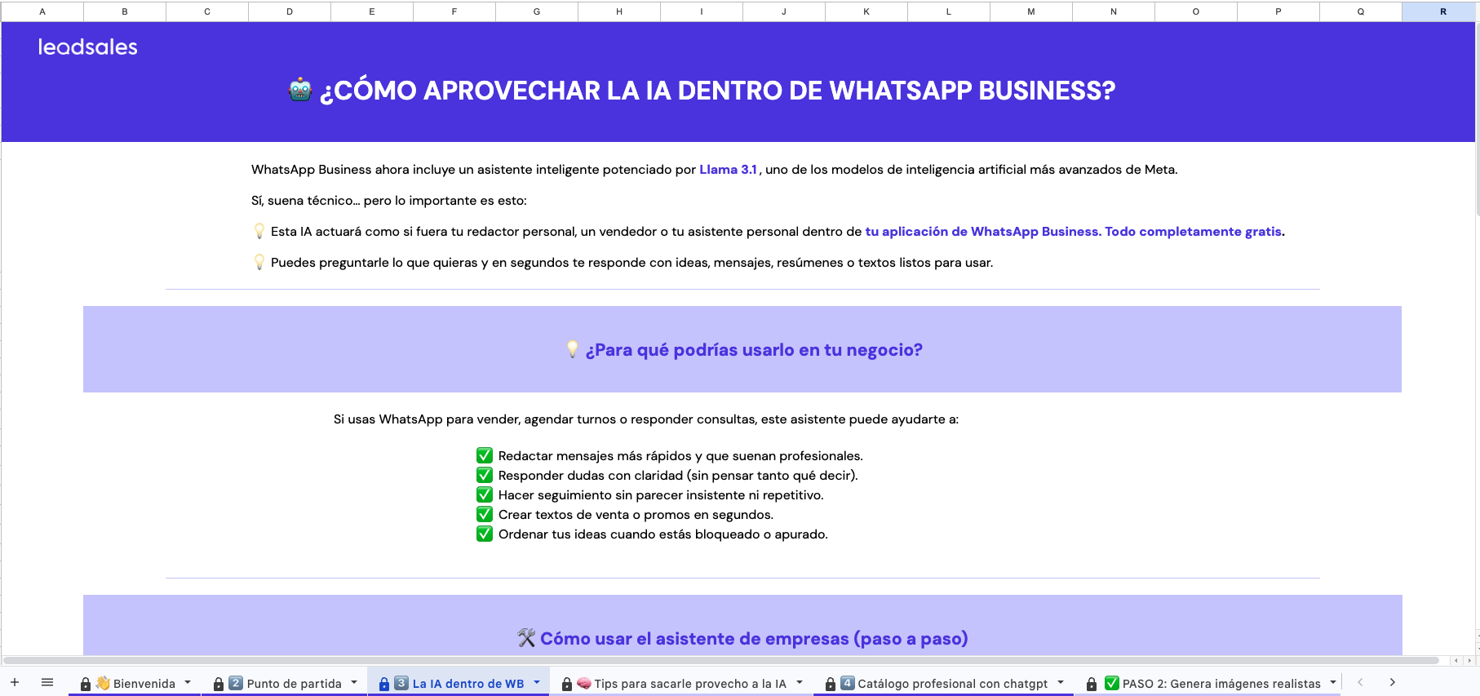Click 'Hacer seguimiento sin parecer insistente' text
The width and height of the screenshot is (1480, 696).
point(661,495)
